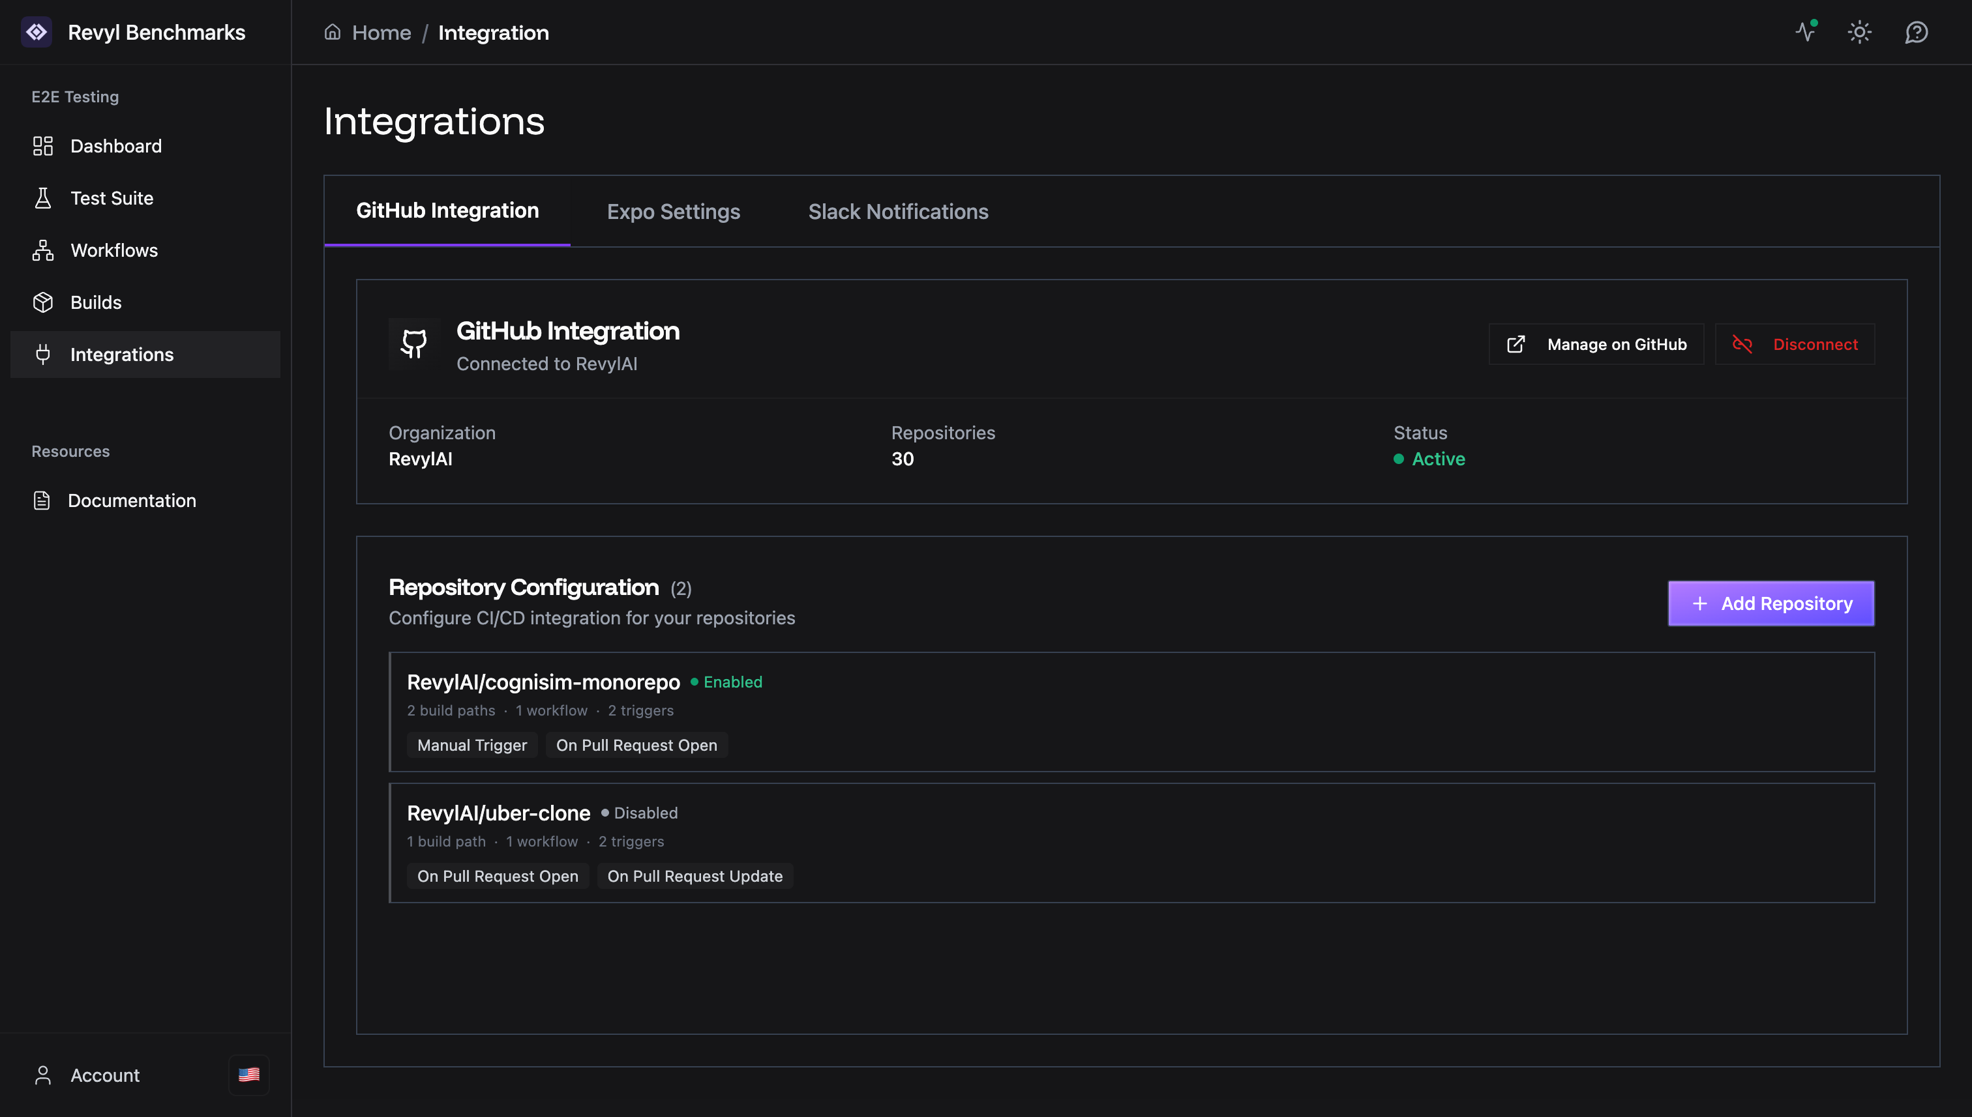This screenshot has width=1972, height=1117.
Task: Toggle light mode with the sun icon
Action: [1860, 32]
